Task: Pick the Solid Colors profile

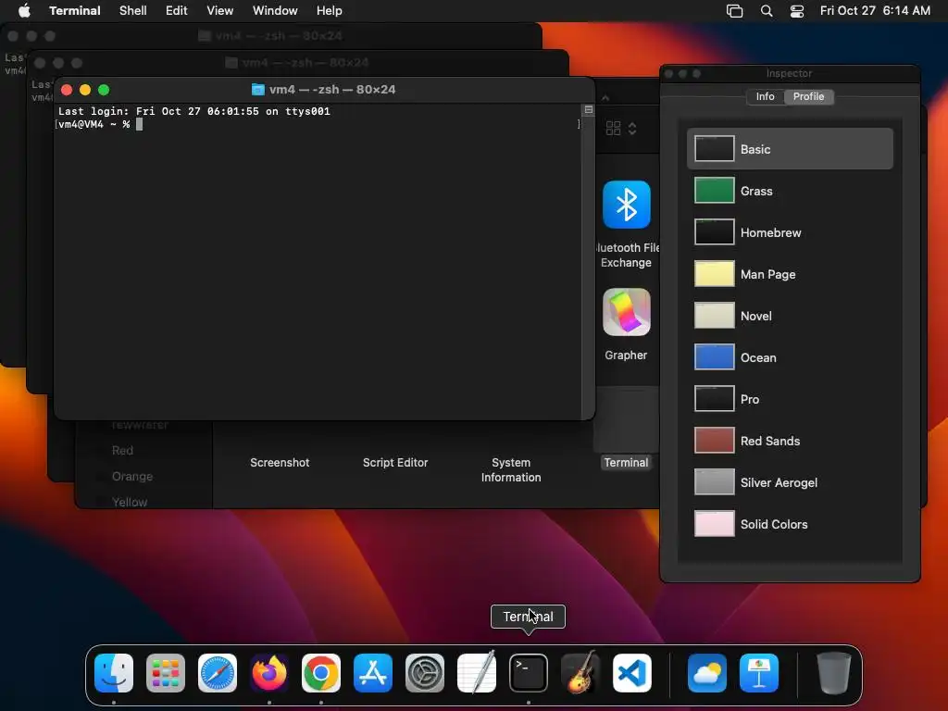Action: click(790, 524)
